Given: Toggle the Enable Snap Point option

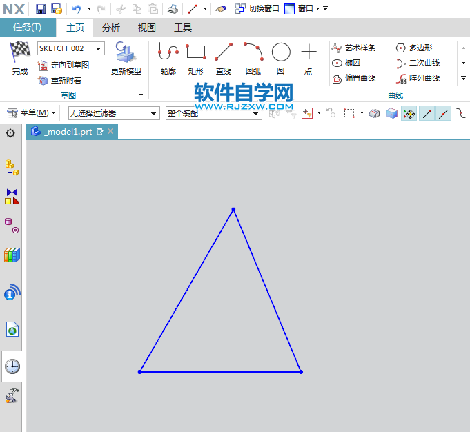Looking at the screenshot, I should click(409, 113).
